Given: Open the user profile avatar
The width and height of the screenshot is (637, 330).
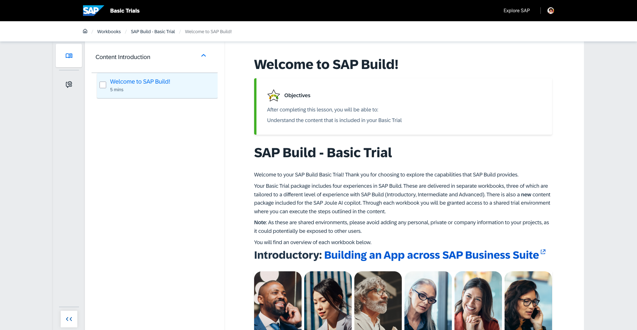Looking at the screenshot, I should pyautogui.click(x=551, y=11).
